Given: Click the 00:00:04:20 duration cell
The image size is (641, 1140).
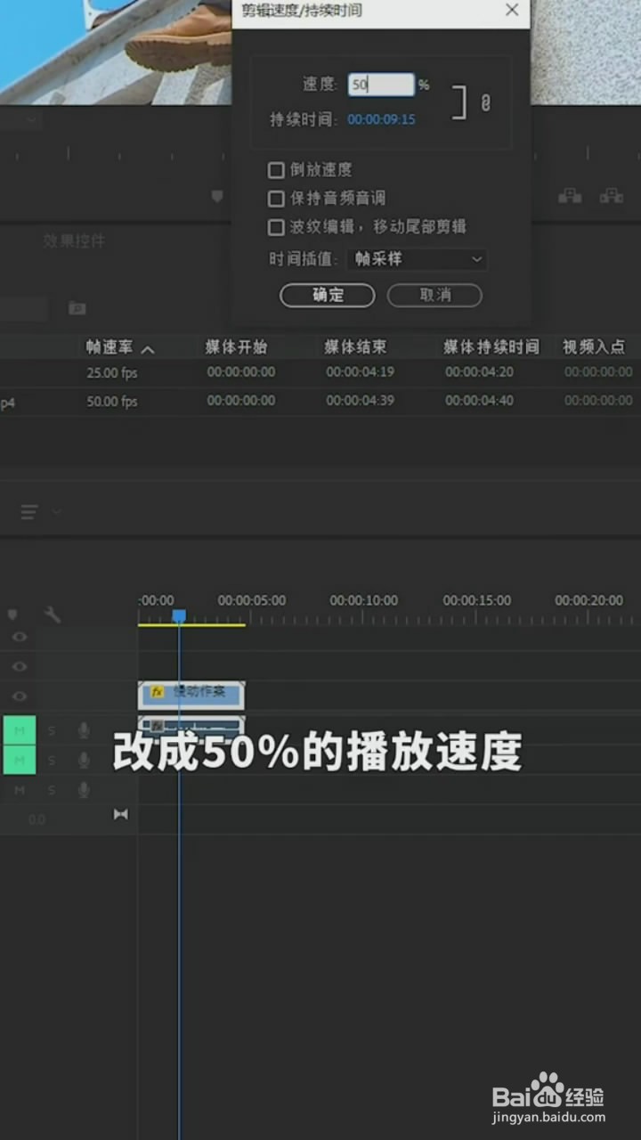Looking at the screenshot, I should (x=479, y=372).
